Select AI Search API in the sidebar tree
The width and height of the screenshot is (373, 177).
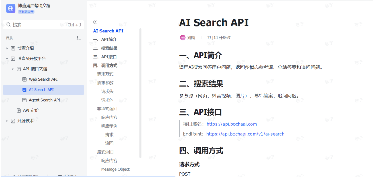pyautogui.click(x=44, y=90)
